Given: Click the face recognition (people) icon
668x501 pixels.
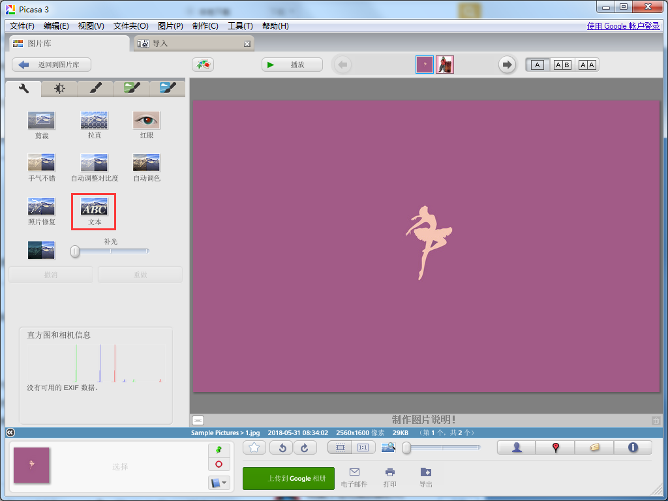Looking at the screenshot, I should [515, 448].
